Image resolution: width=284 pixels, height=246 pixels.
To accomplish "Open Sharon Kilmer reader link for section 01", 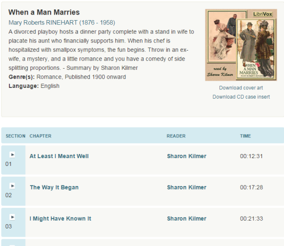I will tap(186, 156).
